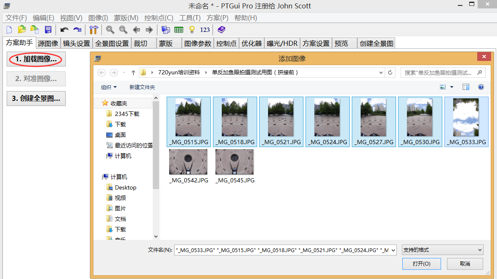Image resolution: width=497 pixels, height=279 pixels.
Task: Click the save project floppy disk icon
Action: tap(48, 29)
